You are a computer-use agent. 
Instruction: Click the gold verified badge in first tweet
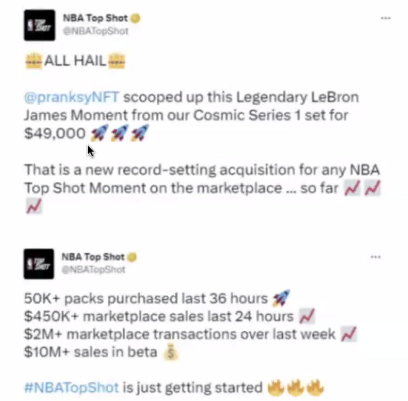[x=135, y=18]
